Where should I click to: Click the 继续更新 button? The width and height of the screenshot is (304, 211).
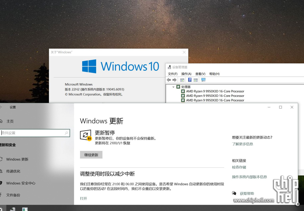pyautogui.click(x=91, y=155)
